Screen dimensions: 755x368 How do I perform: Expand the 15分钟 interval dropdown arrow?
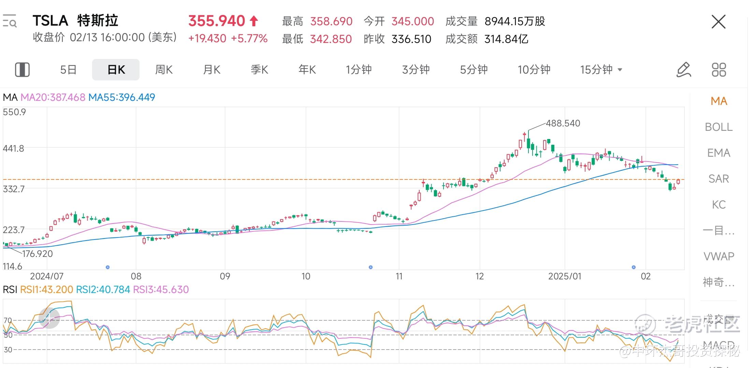620,70
